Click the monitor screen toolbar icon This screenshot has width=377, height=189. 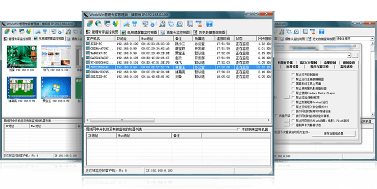click(145, 23)
